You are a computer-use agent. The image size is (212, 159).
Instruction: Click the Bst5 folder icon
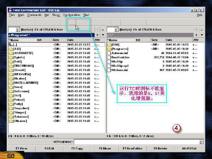point(11,61)
